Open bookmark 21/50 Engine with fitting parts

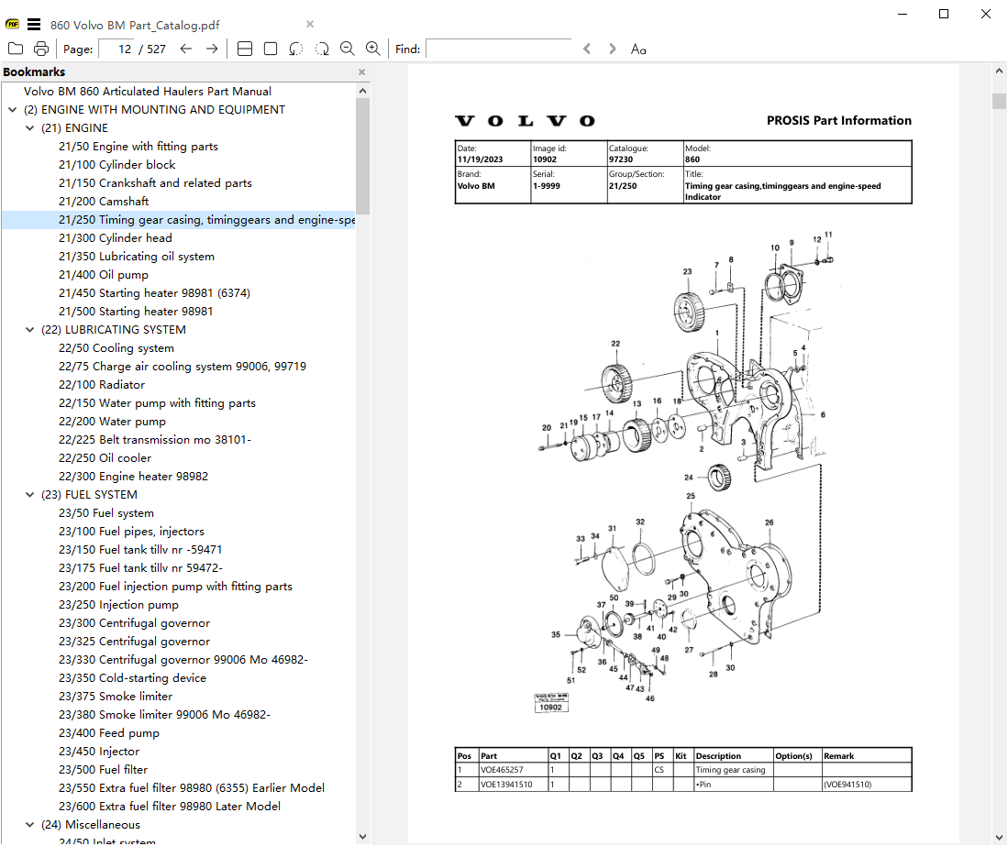click(138, 147)
